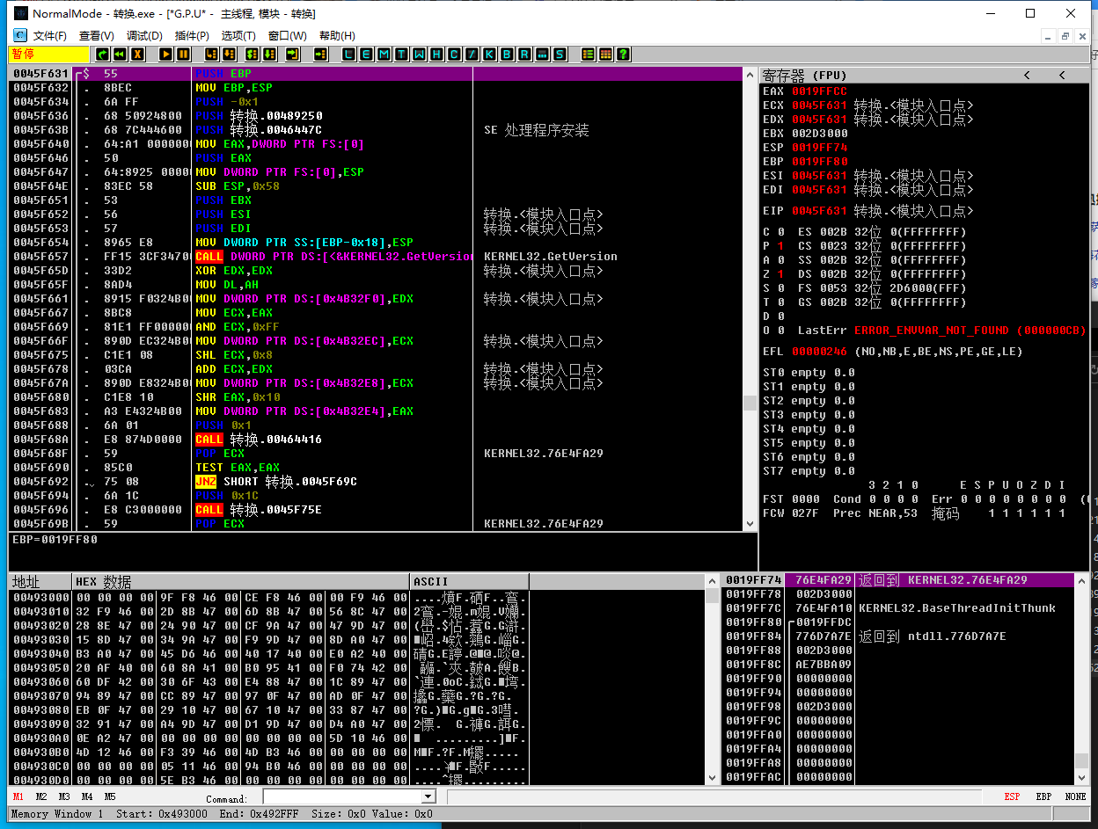Open the Windows list (W icon)
The height and width of the screenshot is (829, 1098).
tap(419, 55)
